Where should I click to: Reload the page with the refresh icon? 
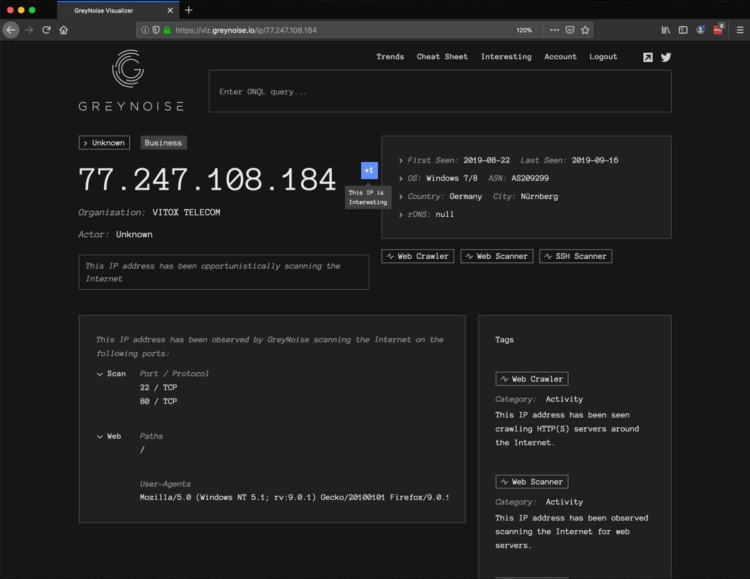pos(46,29)
